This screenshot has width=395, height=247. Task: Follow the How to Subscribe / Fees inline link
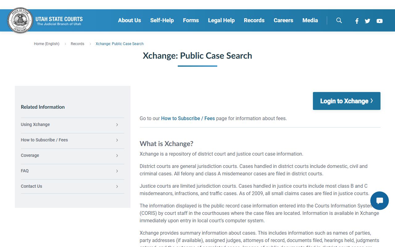tap(188, 118)
